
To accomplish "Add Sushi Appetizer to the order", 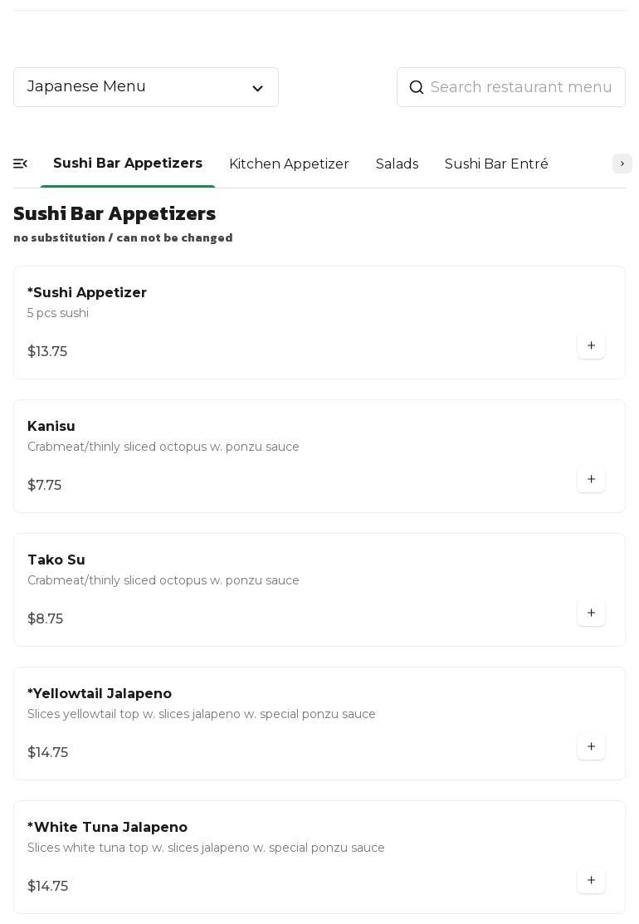I will click(x=591, y=345).
